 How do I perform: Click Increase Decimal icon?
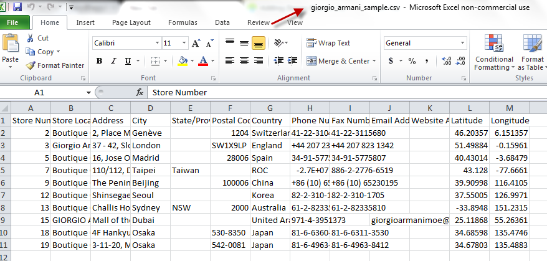click(x=447, y=61)
